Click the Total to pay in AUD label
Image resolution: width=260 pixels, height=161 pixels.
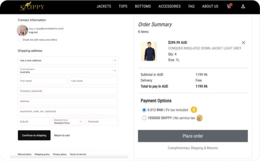154,86
